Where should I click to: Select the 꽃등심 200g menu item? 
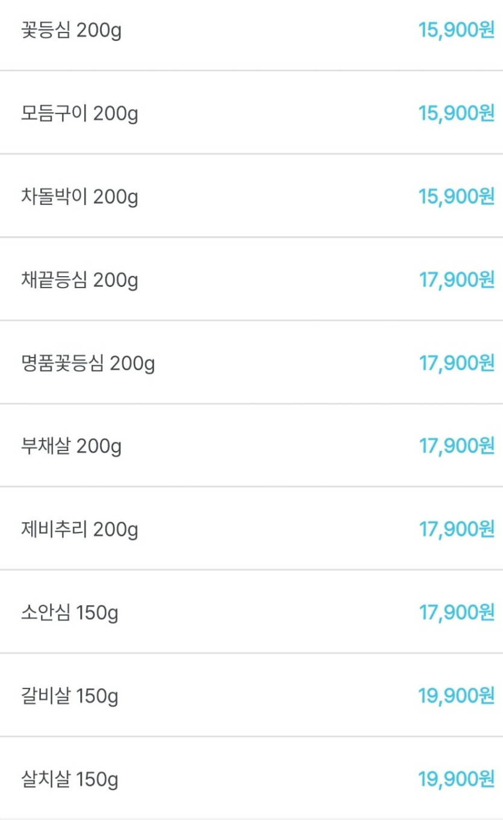pos(71,30)
